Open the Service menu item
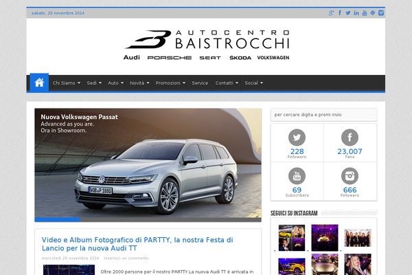Screen dimensions: 412x275 coord(200,83)
